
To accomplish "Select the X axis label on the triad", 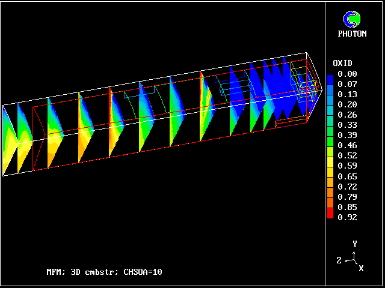I will coord(361,268).
